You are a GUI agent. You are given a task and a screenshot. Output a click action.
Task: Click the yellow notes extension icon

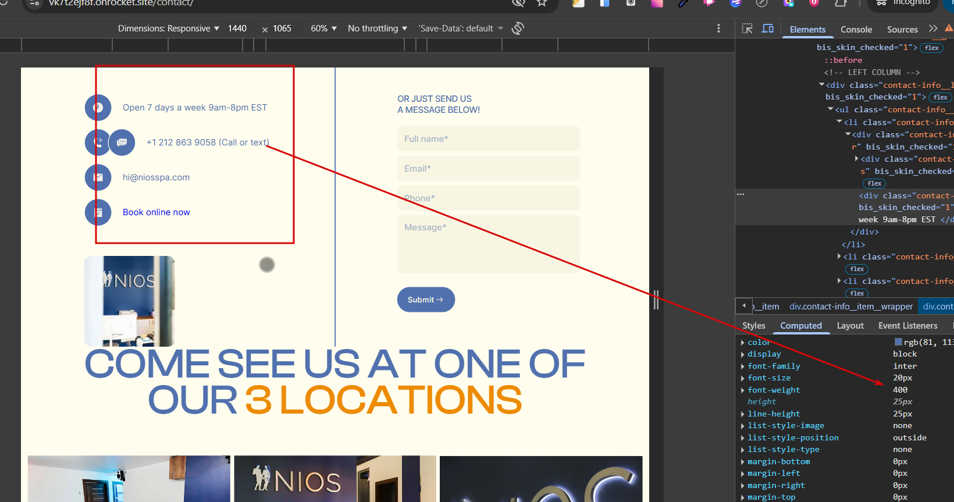pos(578,3)
